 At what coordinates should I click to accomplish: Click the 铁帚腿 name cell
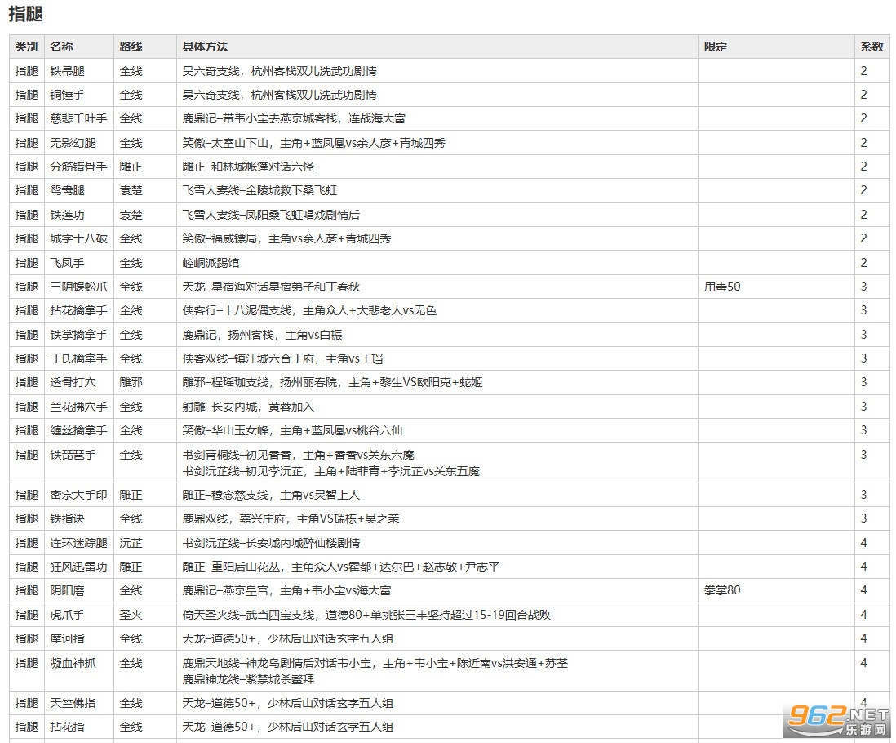pyautogui.click(x=79, y=71)
